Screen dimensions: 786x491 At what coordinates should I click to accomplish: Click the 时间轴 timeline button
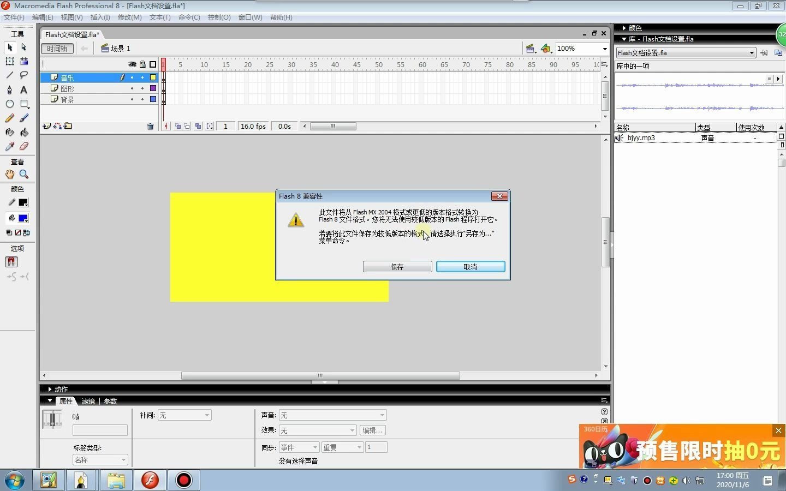pyautogui.click(x=57, y=49)
